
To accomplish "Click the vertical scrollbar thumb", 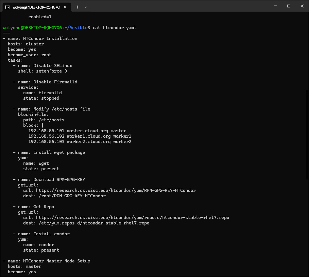I will click(x=307, y=134).
